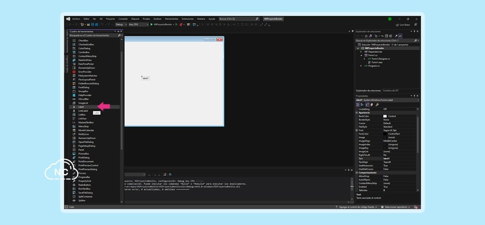Screen dimensions: 485x225
Task: Open the Depurar menu
Action: [135, 19]
